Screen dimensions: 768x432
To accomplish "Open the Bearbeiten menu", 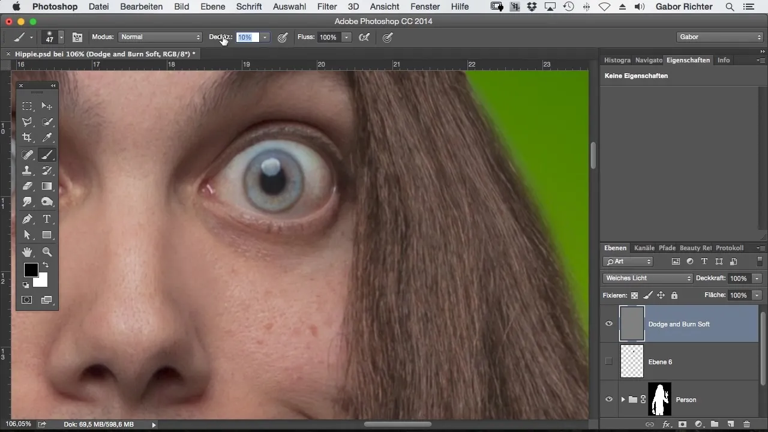I will coord(141,7).
